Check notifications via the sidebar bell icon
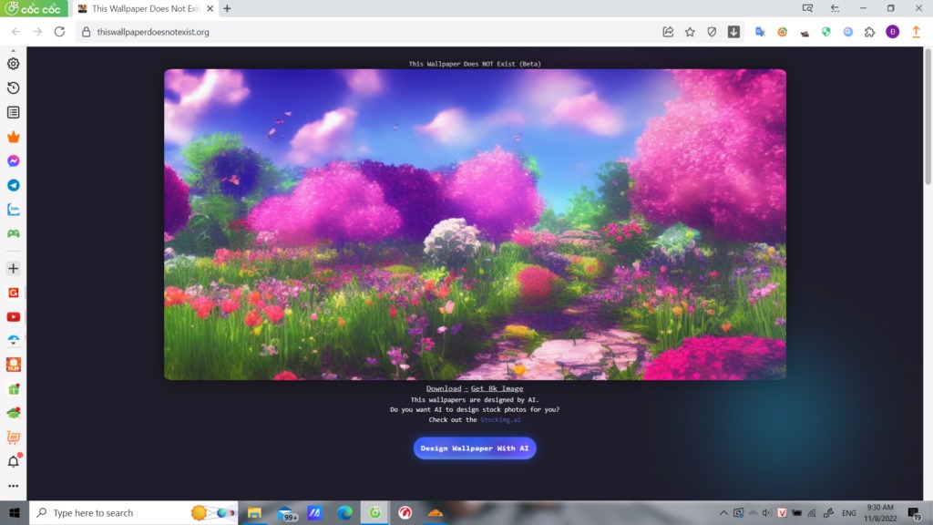Screen dimensions: 933x525 click(13, 460)
